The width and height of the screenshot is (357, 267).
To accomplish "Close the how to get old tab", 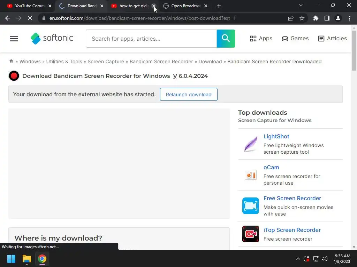I will (154, 6).
